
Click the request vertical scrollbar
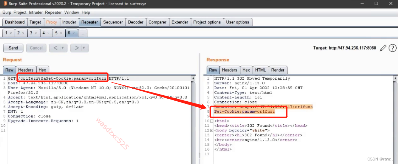click(x=193, y=119)
